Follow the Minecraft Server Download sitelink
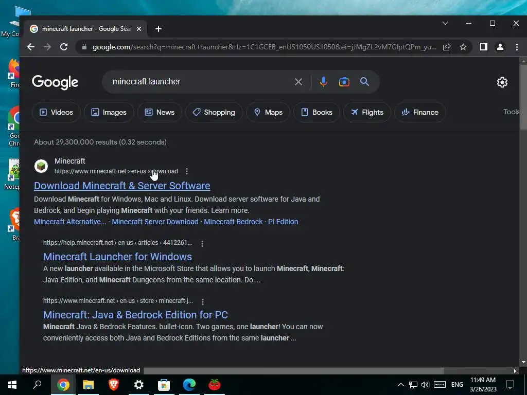The width and height of the screenshot is (527, 395). click(x=155, y=222)
